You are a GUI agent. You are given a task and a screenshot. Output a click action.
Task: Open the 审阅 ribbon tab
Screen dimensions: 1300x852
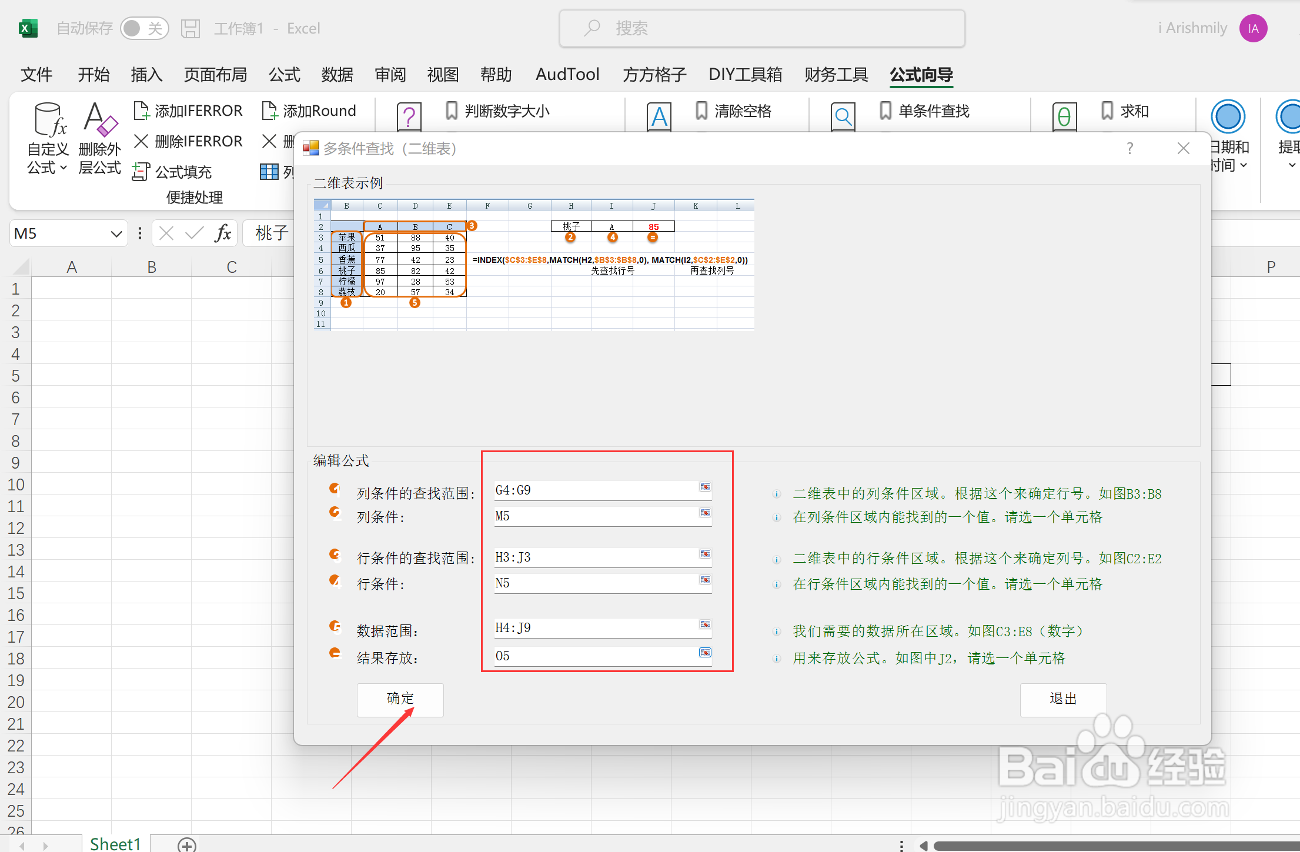pyautogui.click(x=390, y=75)
